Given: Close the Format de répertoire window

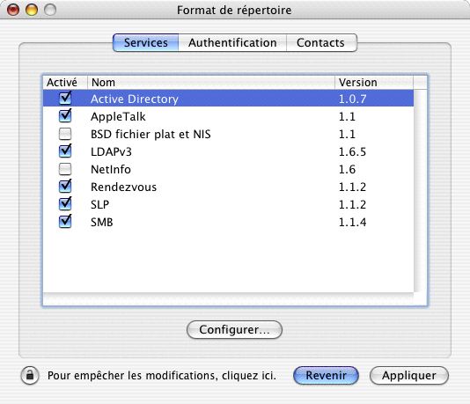Looking at the screenshot, I should point(13,10).
